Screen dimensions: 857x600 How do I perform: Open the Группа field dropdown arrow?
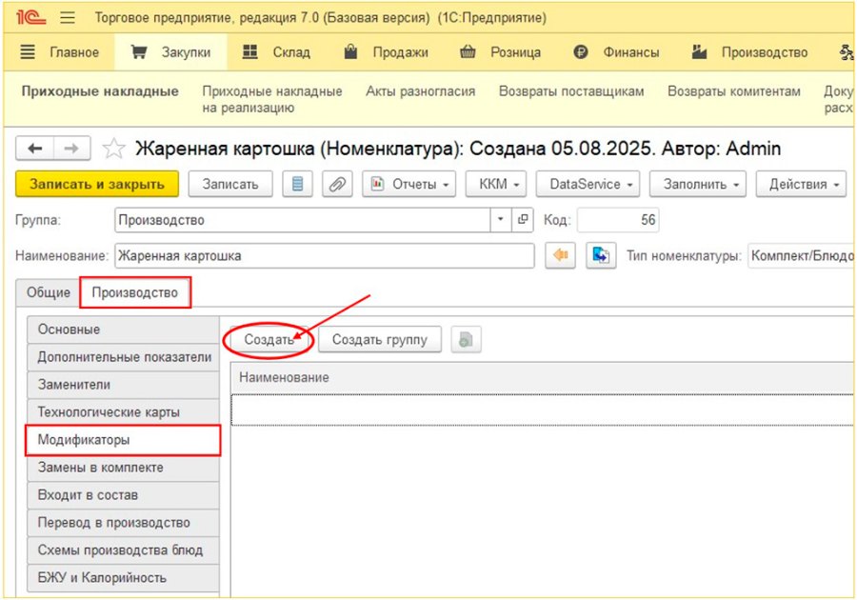(501, 220)
